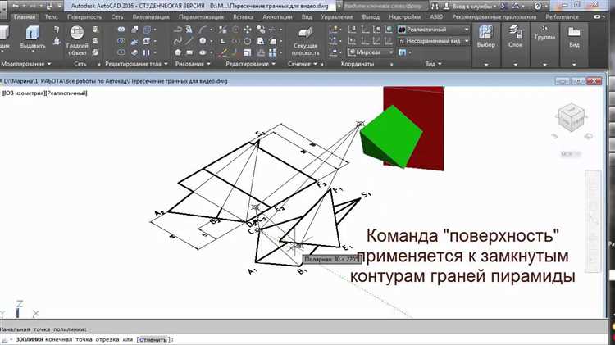Click the Секущая плоскость section plane tool
The image size is (615, 345).
point(305,41)
